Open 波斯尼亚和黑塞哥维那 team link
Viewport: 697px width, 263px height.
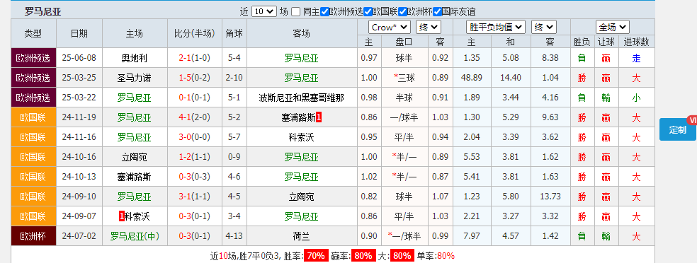tap(301, 98)
